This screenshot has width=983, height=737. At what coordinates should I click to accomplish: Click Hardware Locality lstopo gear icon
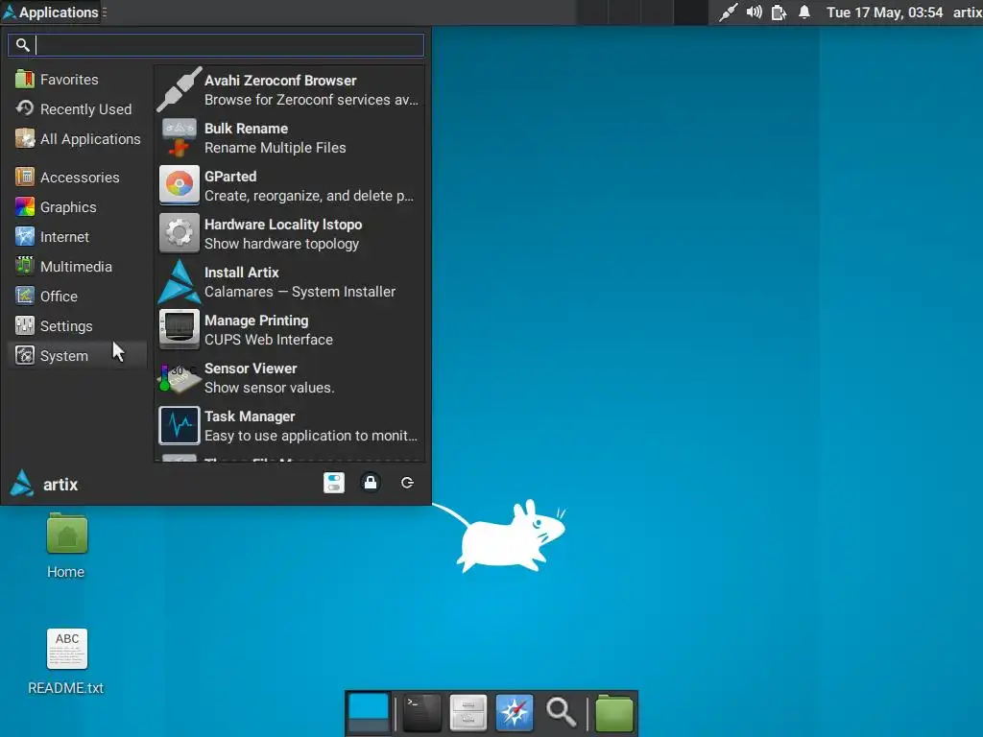(180, 233)
